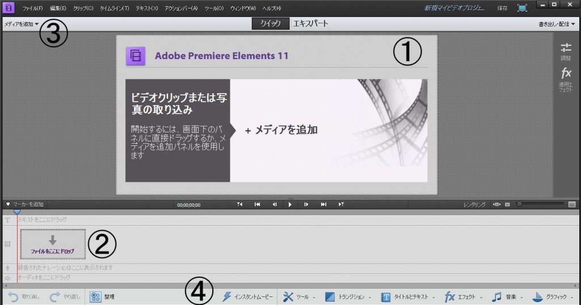This screenshot has width=581, height=305.
Task: Expand the 書き出し・配信 dropdown
Action: point(557,24)
